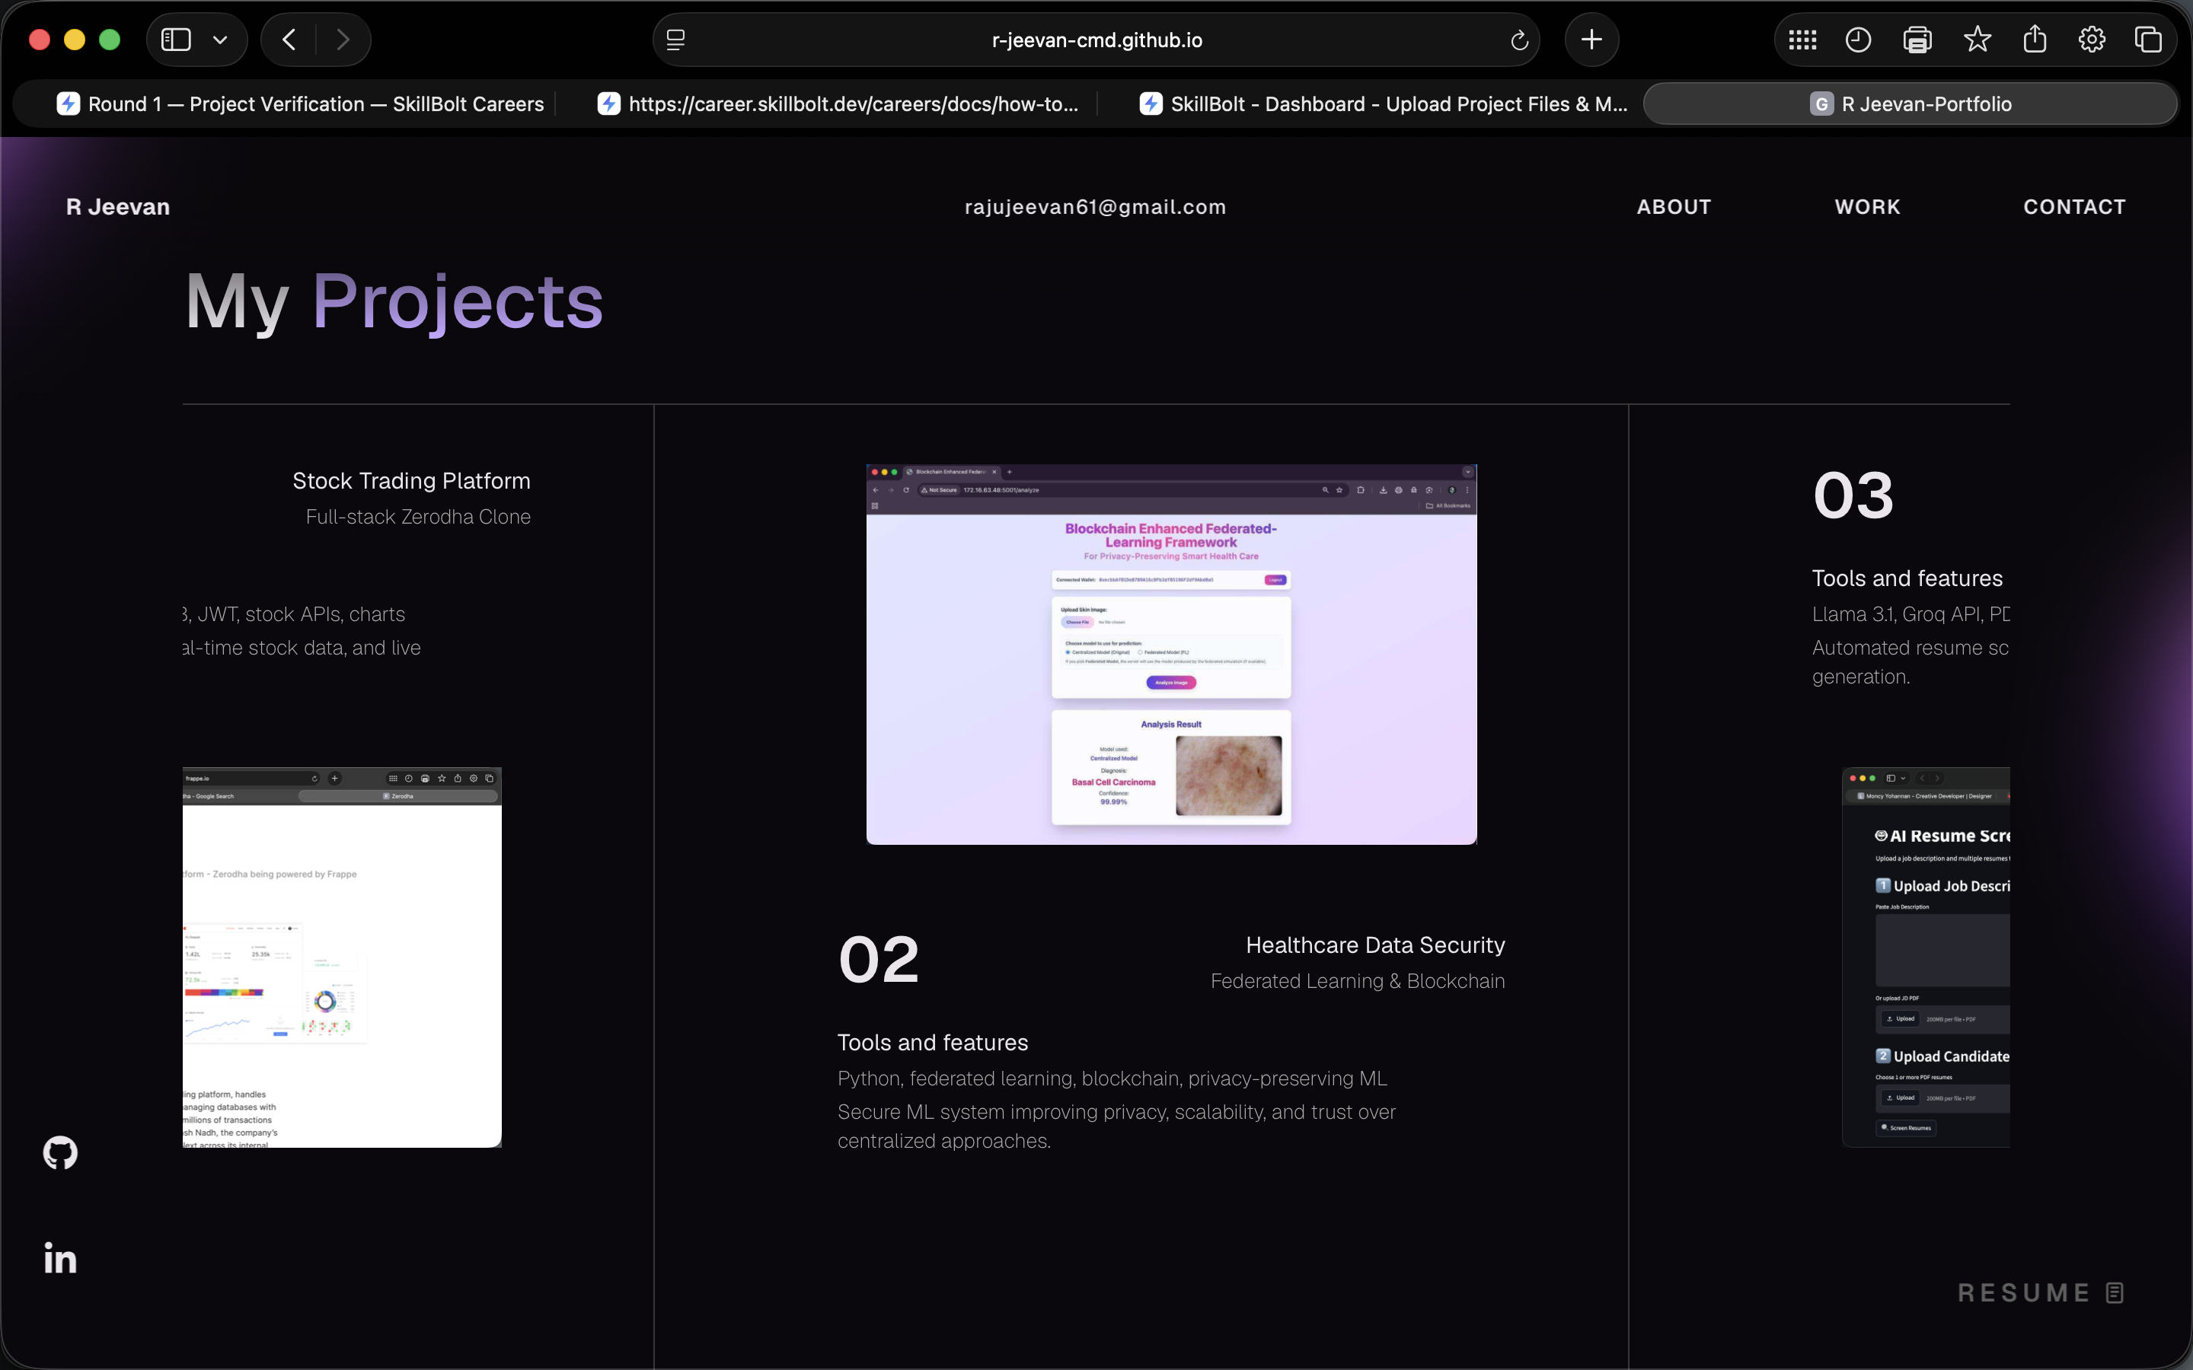Image resolution: width=2193 pixels, height=1370 pixels.
Task: Select the R Jeevan-Portfolio tab
Action: [1910, 104]
